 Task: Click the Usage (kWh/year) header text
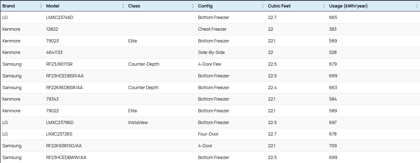[x=348, y=6]
